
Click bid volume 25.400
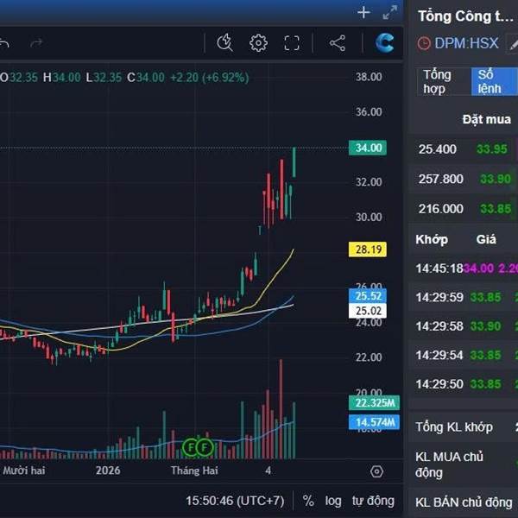(x=438, y=149)
